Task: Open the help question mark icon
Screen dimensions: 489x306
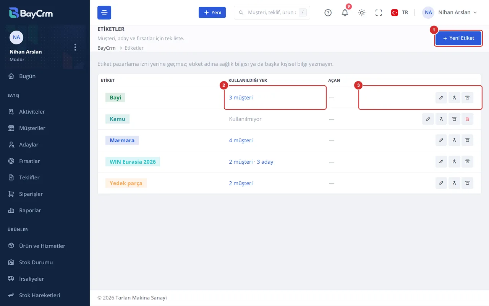Action: (x=328, y=13)
